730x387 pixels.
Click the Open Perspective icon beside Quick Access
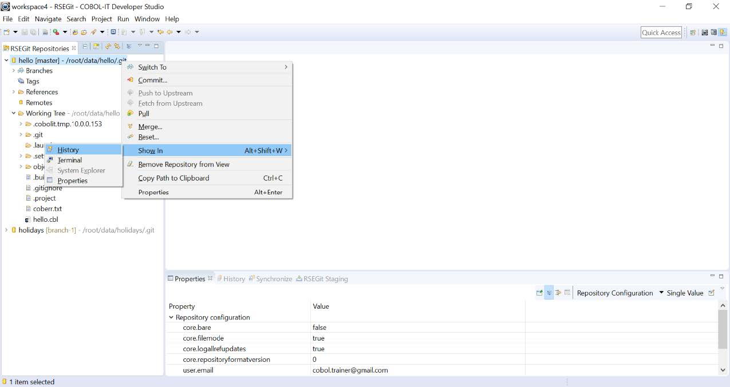click(x=693, y=33)
